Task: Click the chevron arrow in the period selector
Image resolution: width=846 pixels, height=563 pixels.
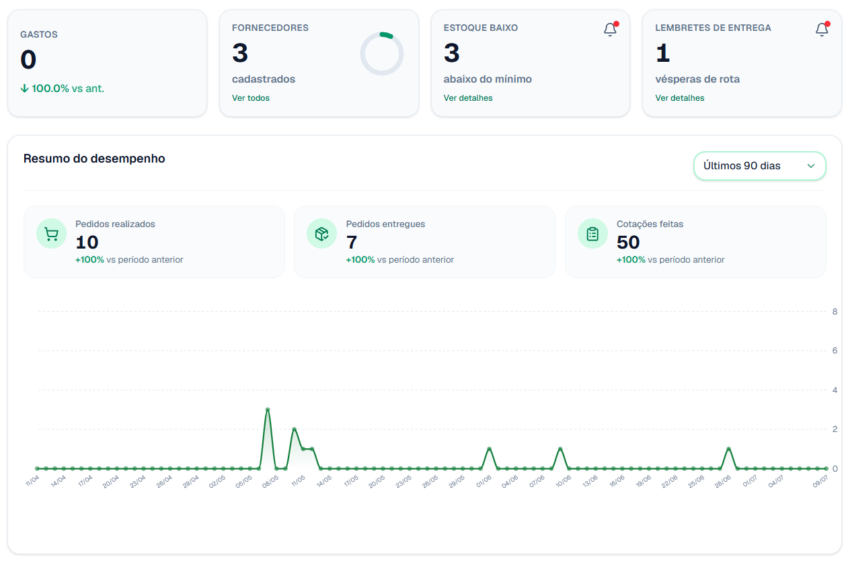Action: coord(811,166)
